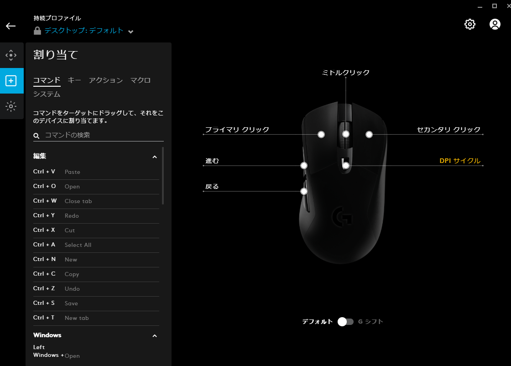Viewport: 511px width, 366px height.
Task: Click the ミドルクリック label
Action: (346, 73)
